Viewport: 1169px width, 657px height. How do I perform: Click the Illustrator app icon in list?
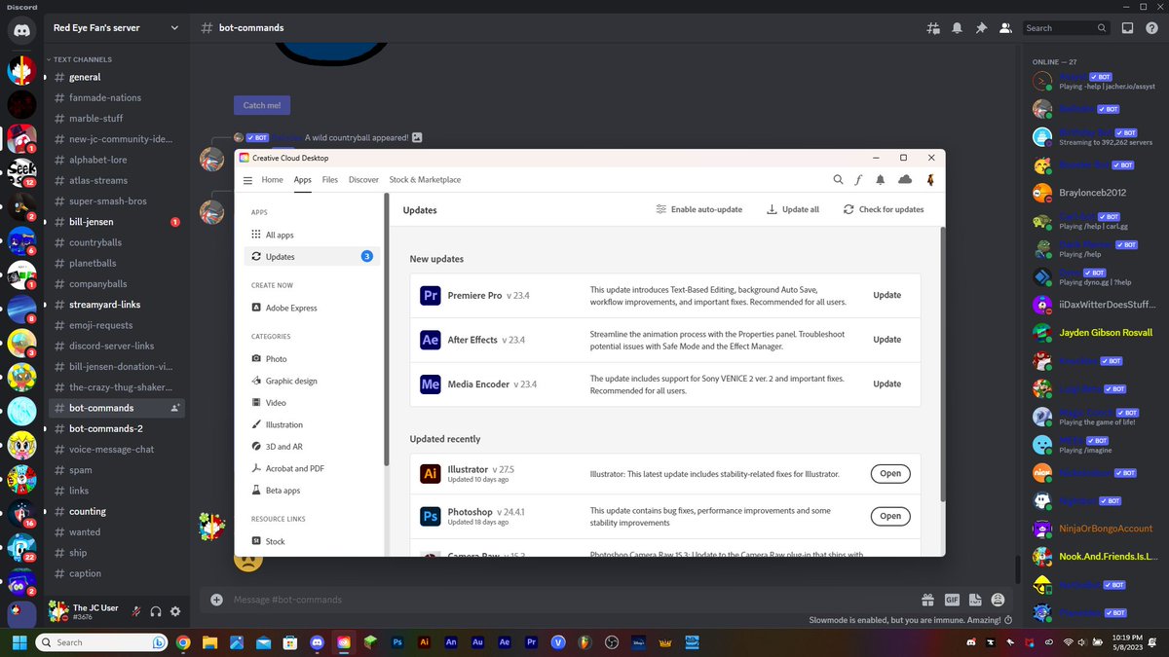tap(431, 474)
